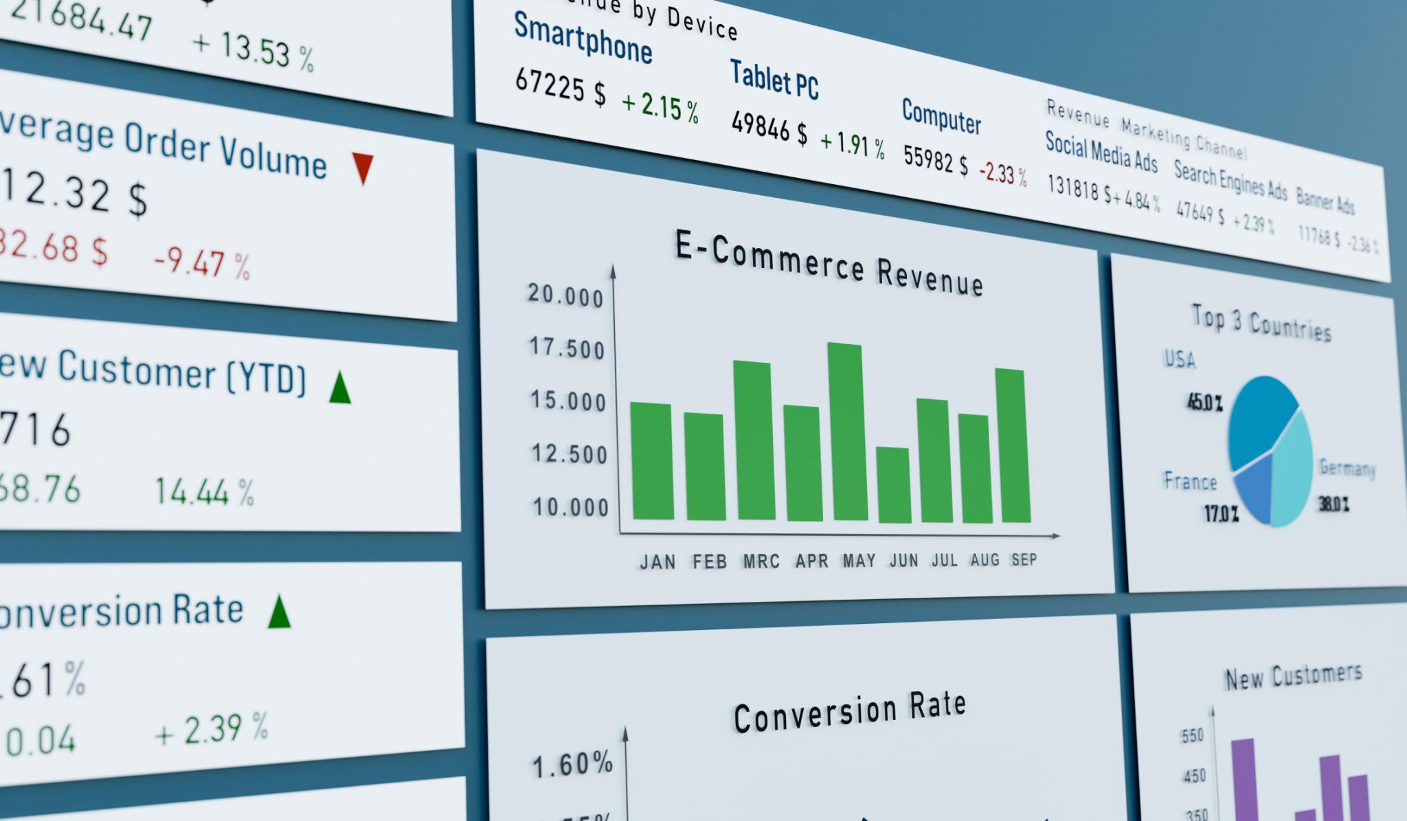
Task: Select the MAY bar in E-Commerce Revenue chart
Action: pyautogui.click(x=848, y=431)
